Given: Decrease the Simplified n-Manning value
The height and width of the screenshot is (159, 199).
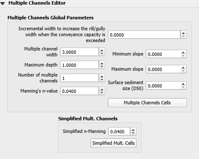Looking at the screenshot, I should (133, 133).
